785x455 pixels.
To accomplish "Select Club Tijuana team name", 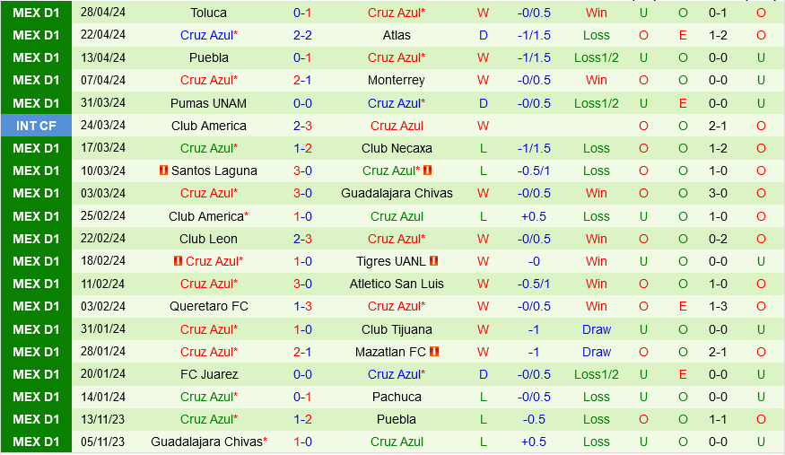I will (397, 329).
